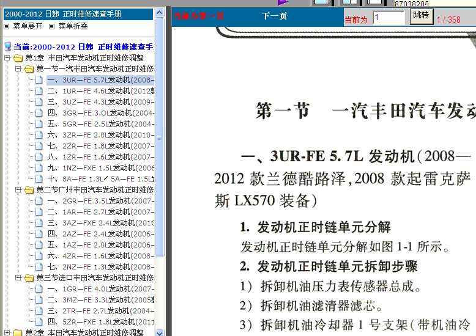The width and height of the screenshot is (476, 336).
Task: Click the line 发动机正时链单元分解如图 1-1 所示
Action: 345,247
